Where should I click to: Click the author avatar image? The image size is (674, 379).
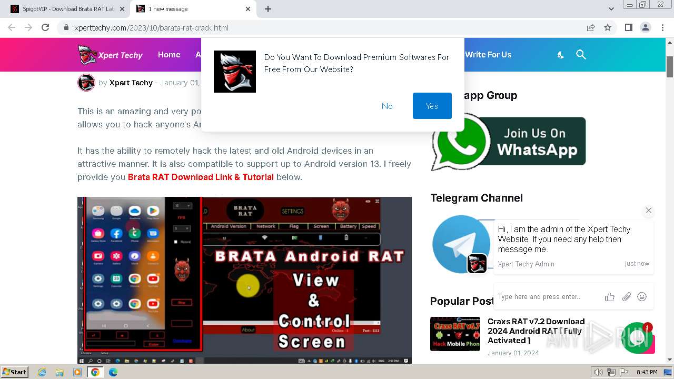[x=86, y=83]
